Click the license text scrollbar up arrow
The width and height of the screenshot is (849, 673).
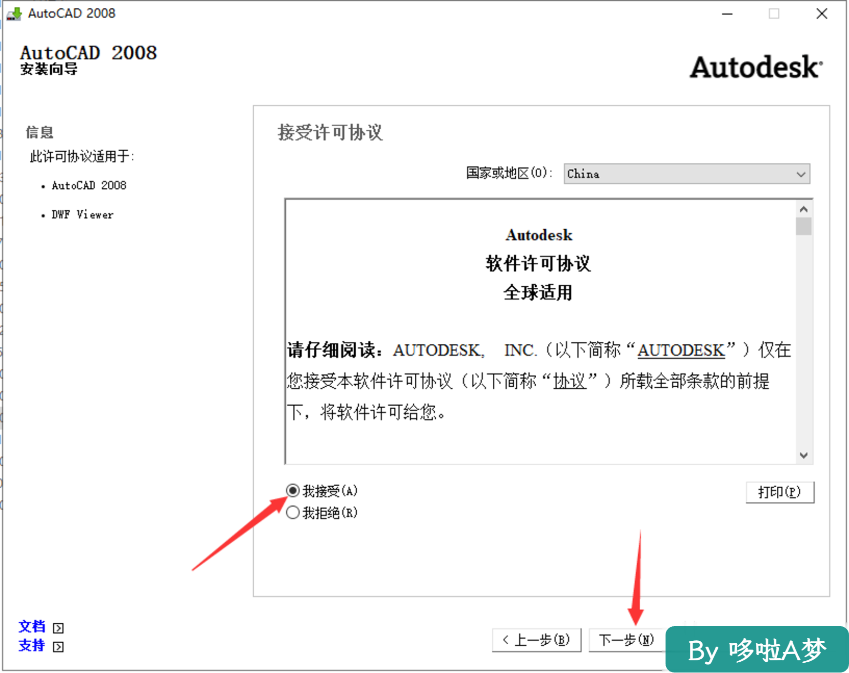coord(804,209)
